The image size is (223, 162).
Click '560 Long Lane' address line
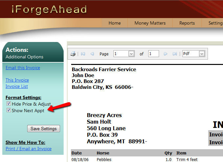106,128
